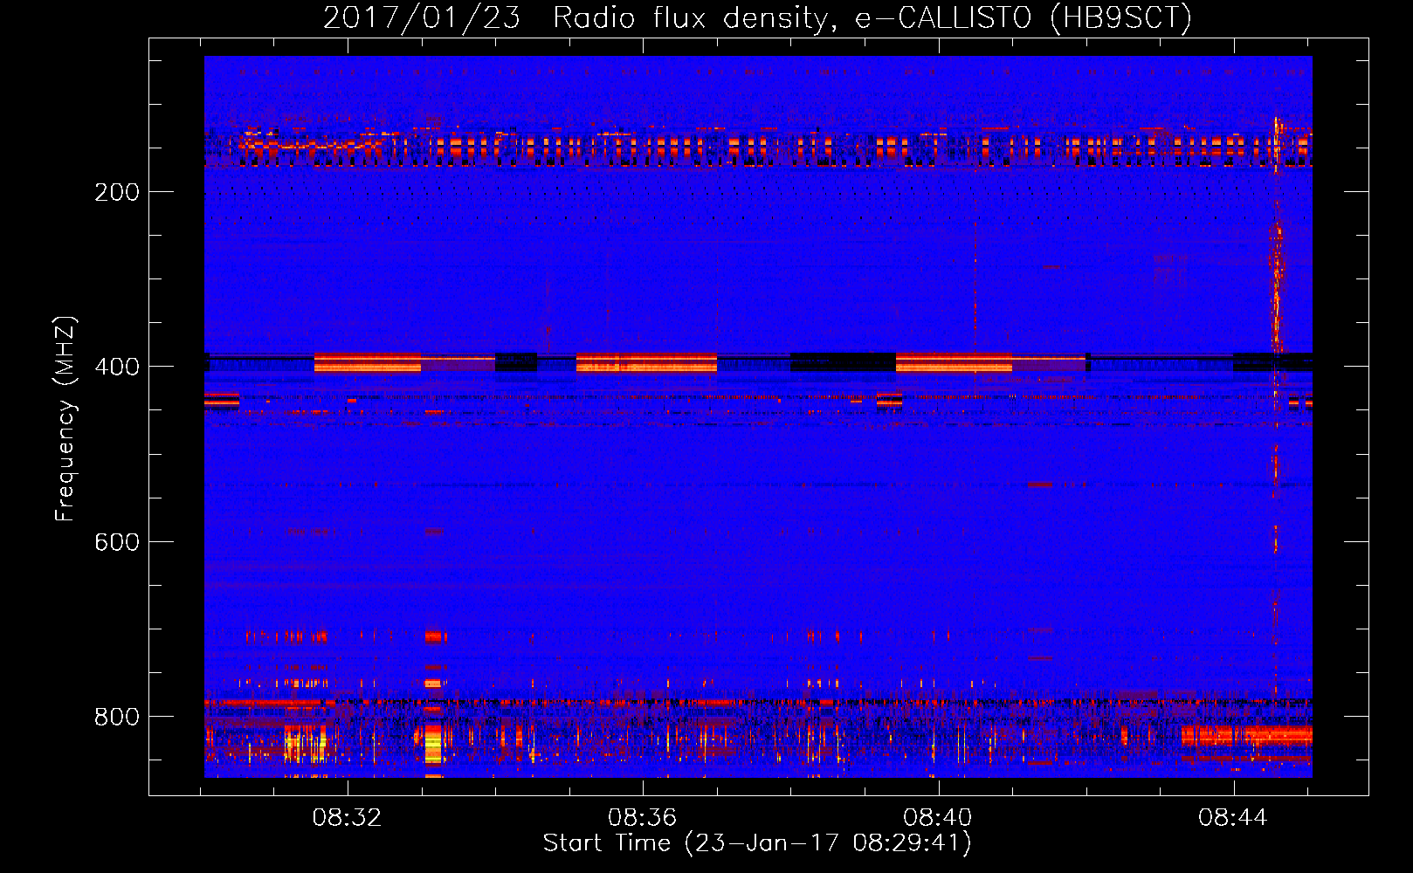
Task: Click the 800 frequency tick label
Action: pyautogui.click(x=117, y=717)
